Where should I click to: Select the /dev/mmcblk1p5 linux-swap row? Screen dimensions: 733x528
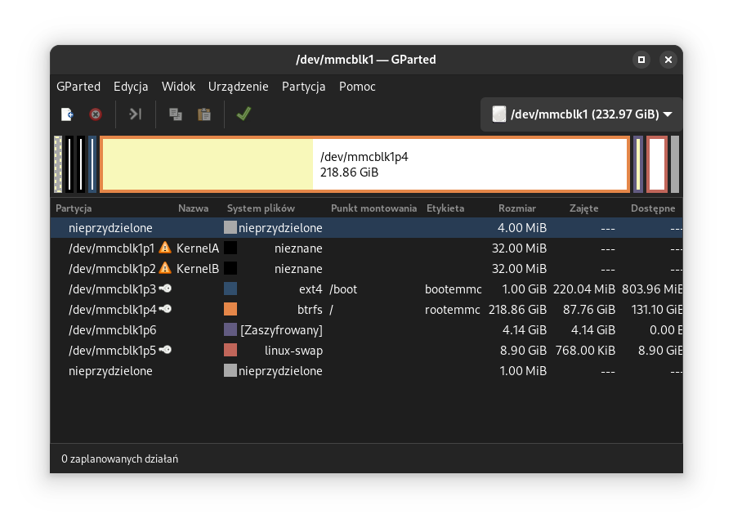(x=112, y=351)
